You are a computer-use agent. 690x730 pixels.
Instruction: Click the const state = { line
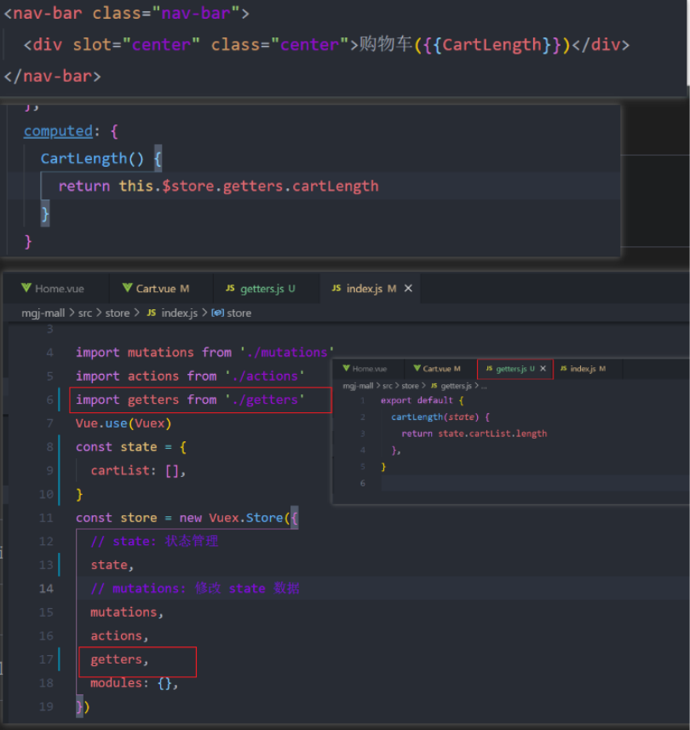(131, 447)
